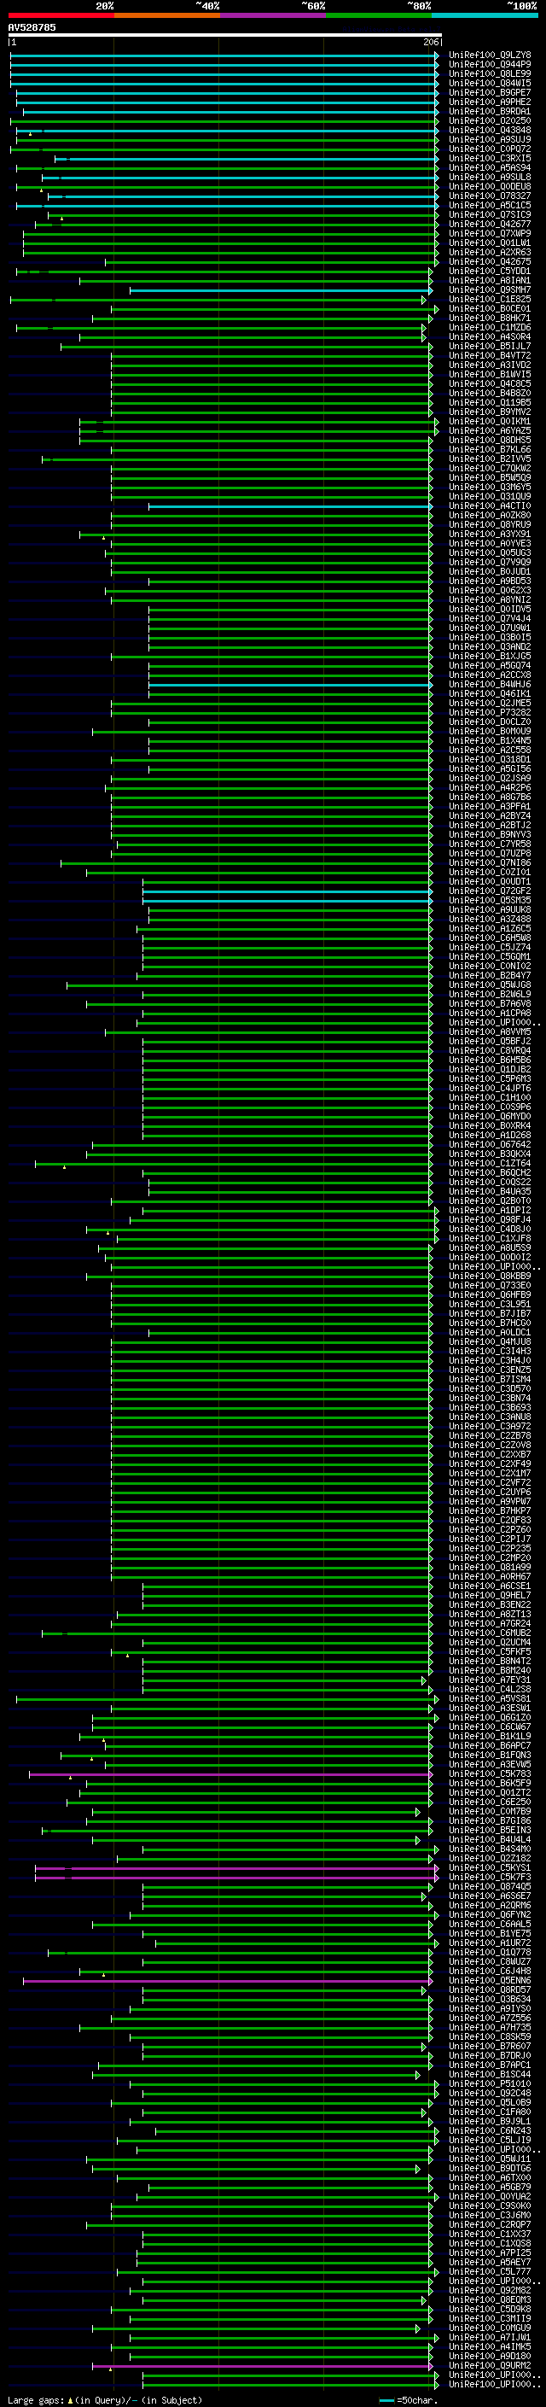
Task: Click the purple alignment bar for UniRef100_Q9URM2
Action: pos(264,2366)
